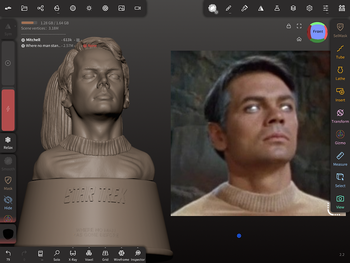
Task: Expand the Inspector options arrow
Action: (138, 248)
